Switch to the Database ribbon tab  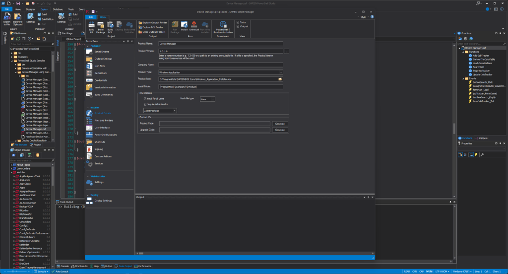[x=58, y=9]
